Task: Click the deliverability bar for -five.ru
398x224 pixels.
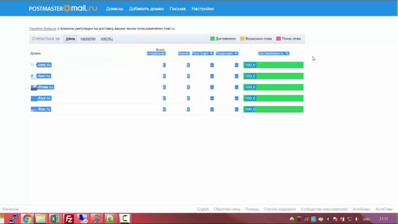Action: (273, 110)
